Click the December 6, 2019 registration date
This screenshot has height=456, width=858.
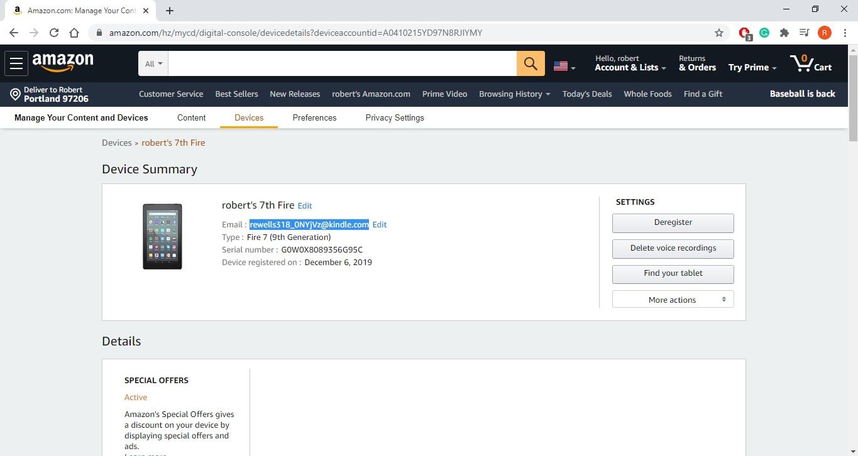tap(338, 262)
